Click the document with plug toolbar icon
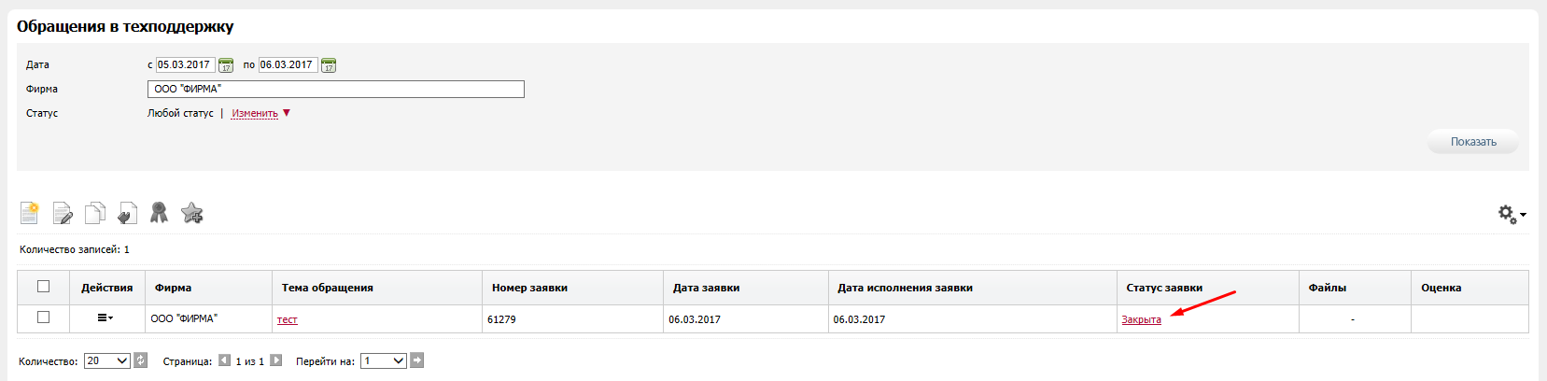This screenshot has height=381, width=1547. pos(127,214)
